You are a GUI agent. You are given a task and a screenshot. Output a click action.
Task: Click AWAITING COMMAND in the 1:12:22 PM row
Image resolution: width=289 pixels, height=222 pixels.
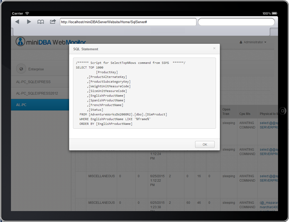click(x=247, y=178)
